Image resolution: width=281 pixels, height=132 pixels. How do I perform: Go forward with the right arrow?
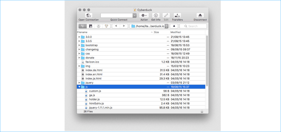(x=124, y=26)
